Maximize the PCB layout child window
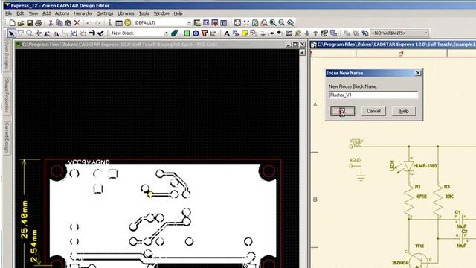 point(295,45)
